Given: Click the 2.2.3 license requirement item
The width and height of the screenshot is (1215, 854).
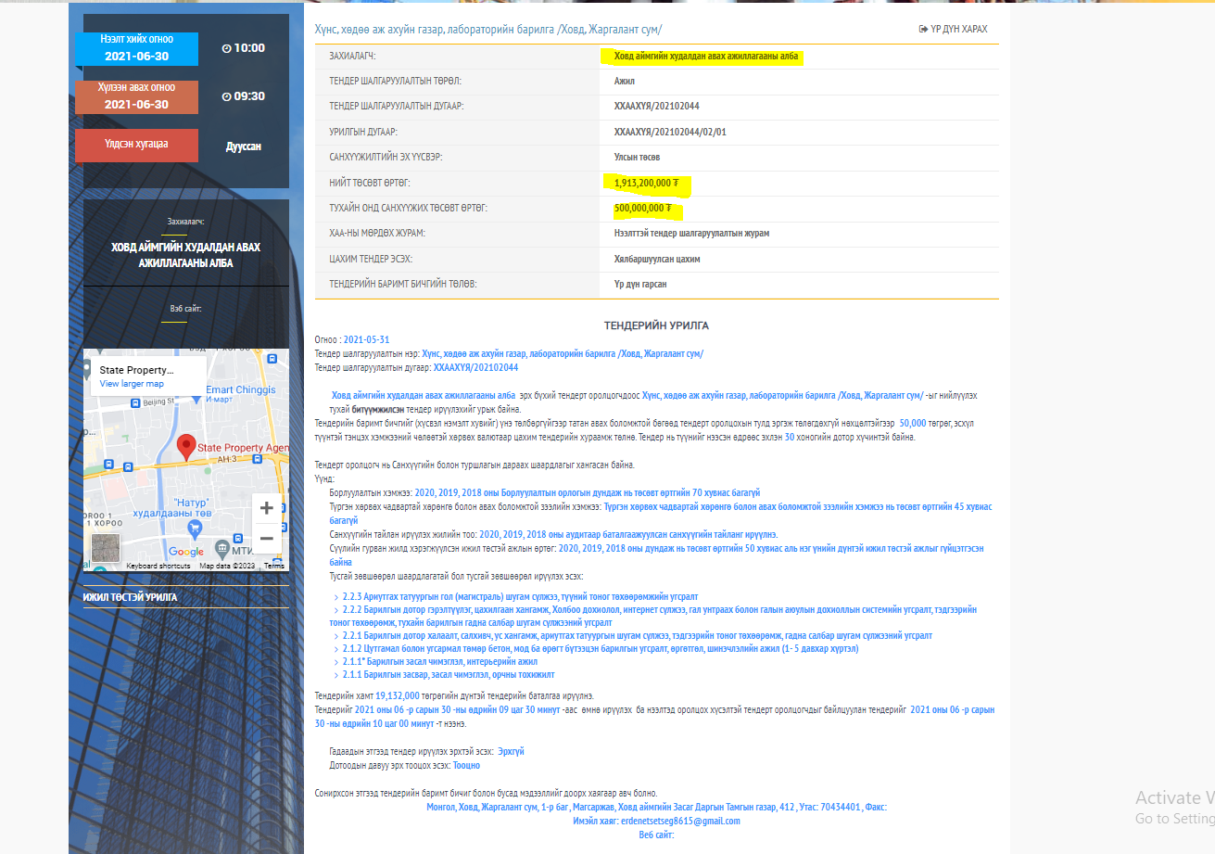Looking at the screenshot, I should (520, 597).
